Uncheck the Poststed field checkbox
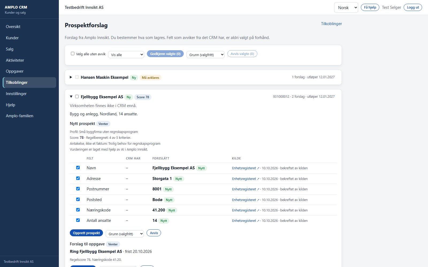The height and width of the screenshot is (267, 428). click(78, 199)
